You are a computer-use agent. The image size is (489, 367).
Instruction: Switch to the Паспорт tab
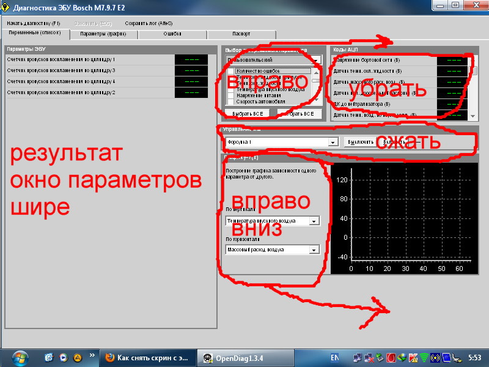(241, 34)
